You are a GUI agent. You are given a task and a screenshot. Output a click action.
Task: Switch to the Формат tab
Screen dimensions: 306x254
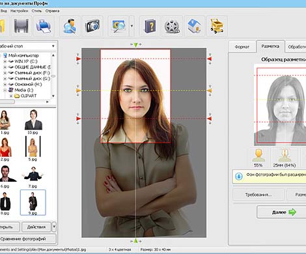[242, 46]
